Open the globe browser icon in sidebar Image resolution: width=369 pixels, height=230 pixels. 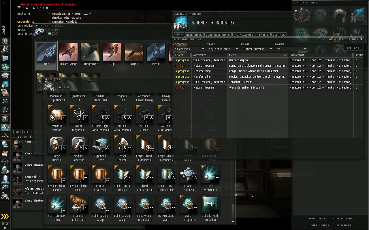(x=5, y=145)
